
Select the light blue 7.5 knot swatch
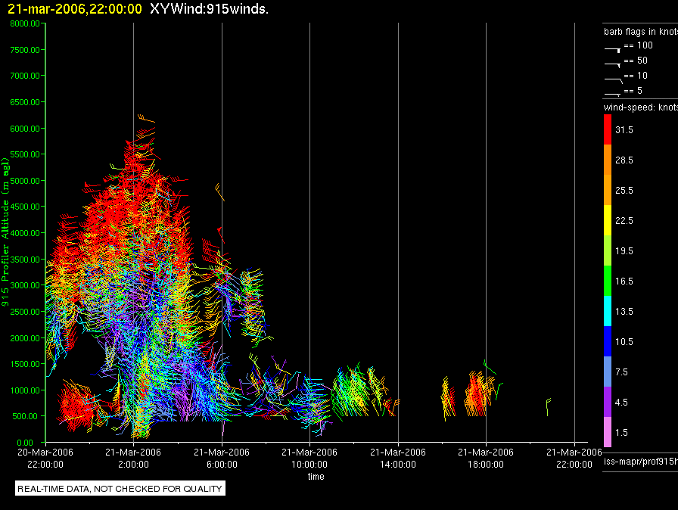(608, 372)
